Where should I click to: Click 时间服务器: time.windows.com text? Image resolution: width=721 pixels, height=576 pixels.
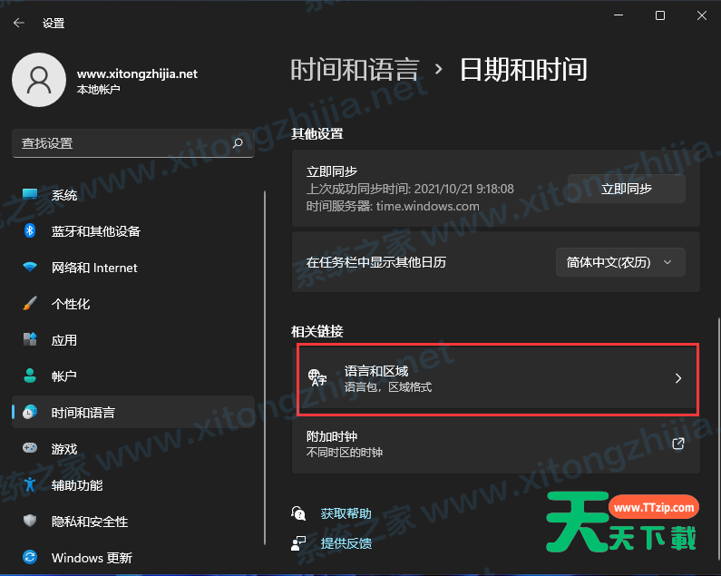(x=393, y=206)
